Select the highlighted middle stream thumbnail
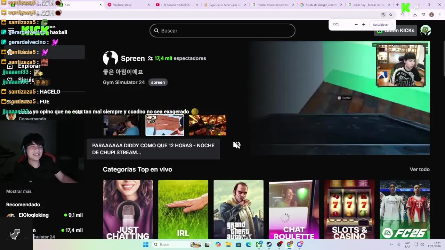The height and width of the screenshot is (250, 445). point(165,125)
